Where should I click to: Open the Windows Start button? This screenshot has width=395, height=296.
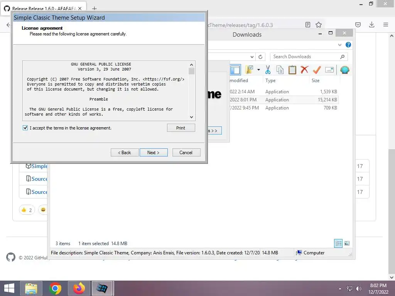[x=9, y=288]
